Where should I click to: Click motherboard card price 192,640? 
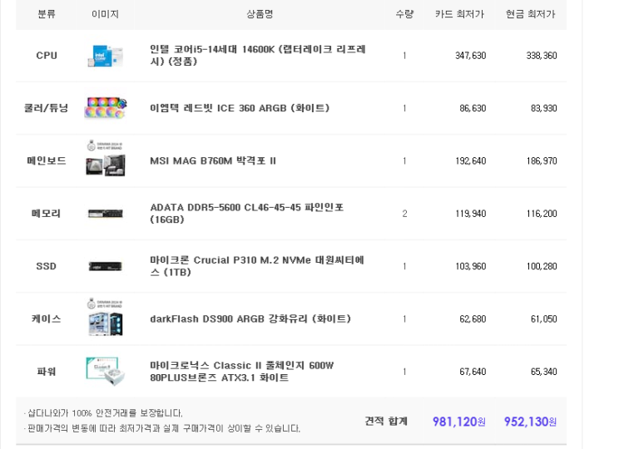(471, 161)
